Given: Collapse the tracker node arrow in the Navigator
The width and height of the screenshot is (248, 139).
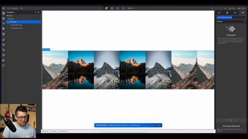Looking at the screenshot, I should click(9, 22).
